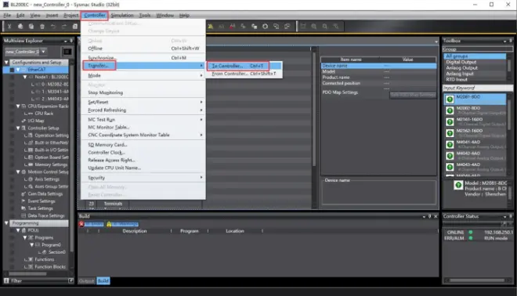517x296 pixels.
Task: Choose Stop Monitoring menu entry
Action: [143, 92]
